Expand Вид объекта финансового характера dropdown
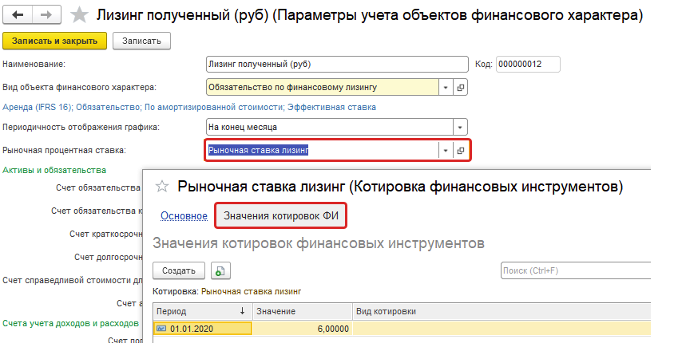 coord(446,87)
